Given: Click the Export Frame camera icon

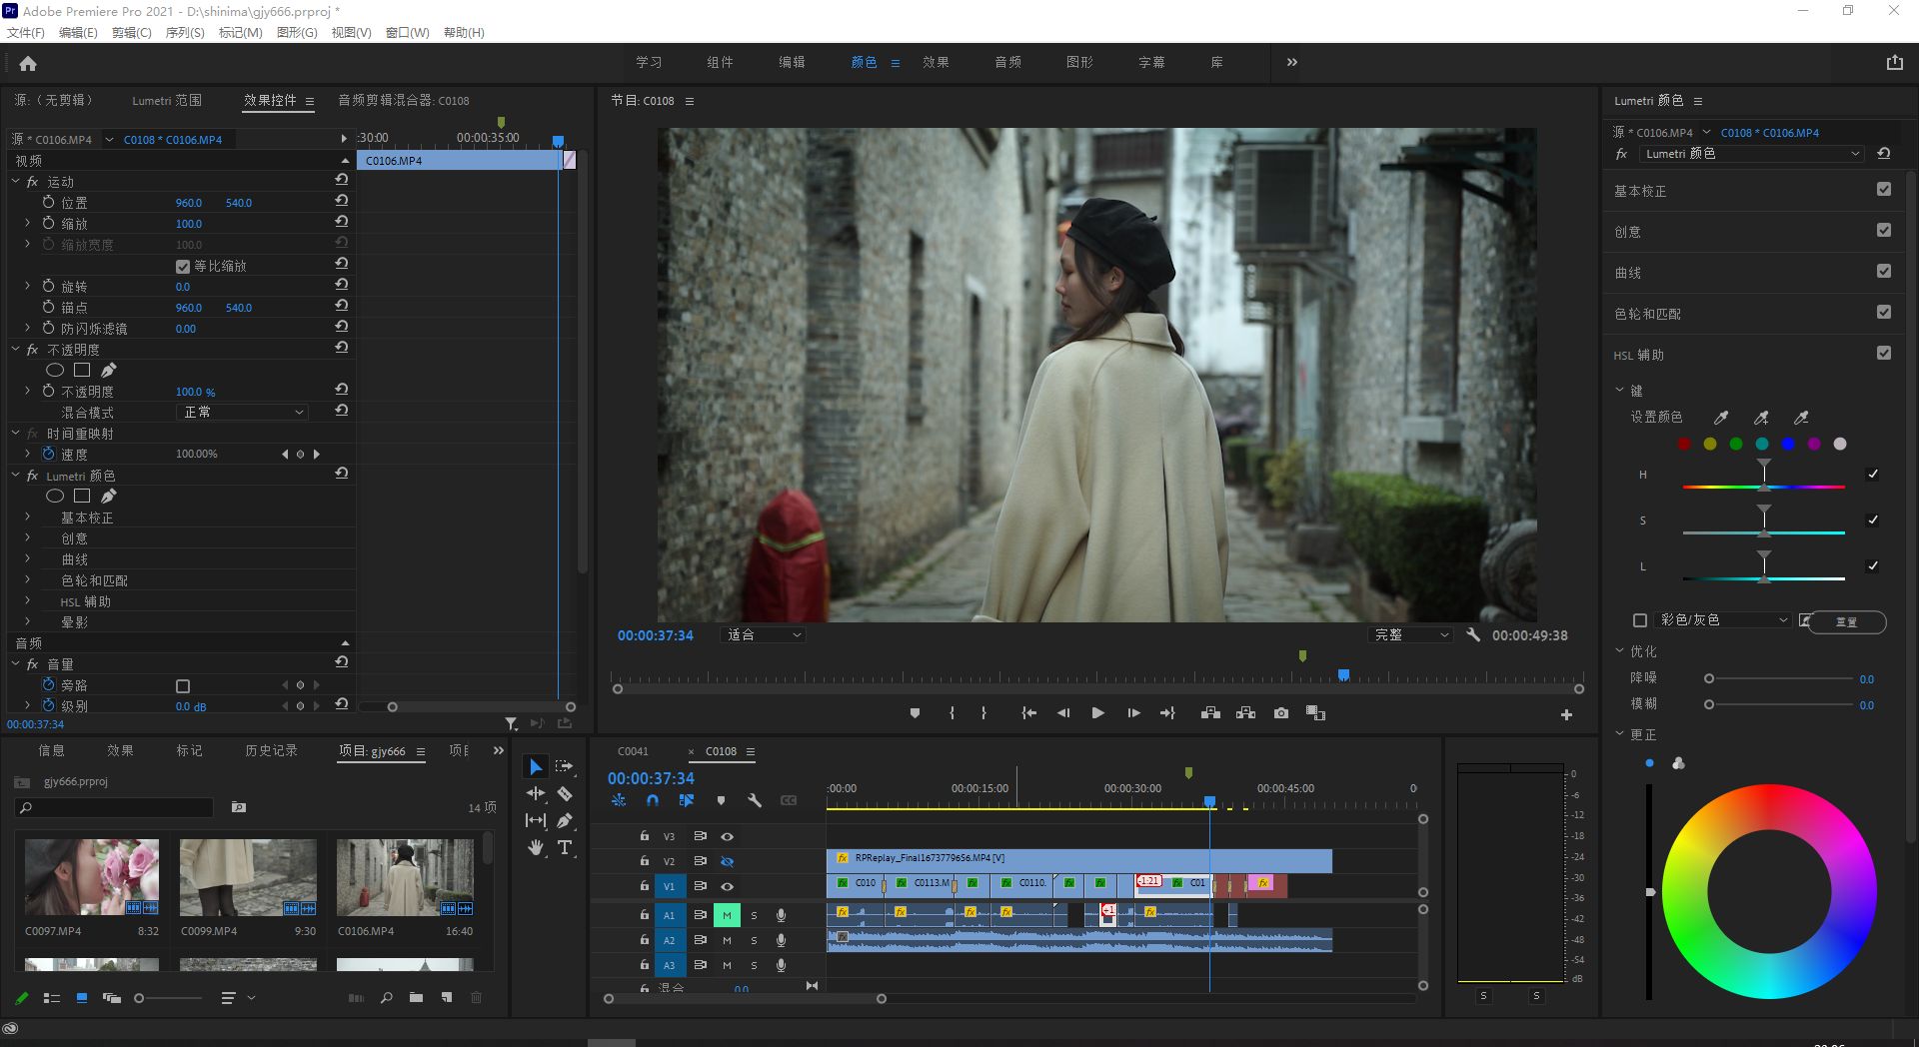Looking at the screenshot, I should click(1281, 713).
